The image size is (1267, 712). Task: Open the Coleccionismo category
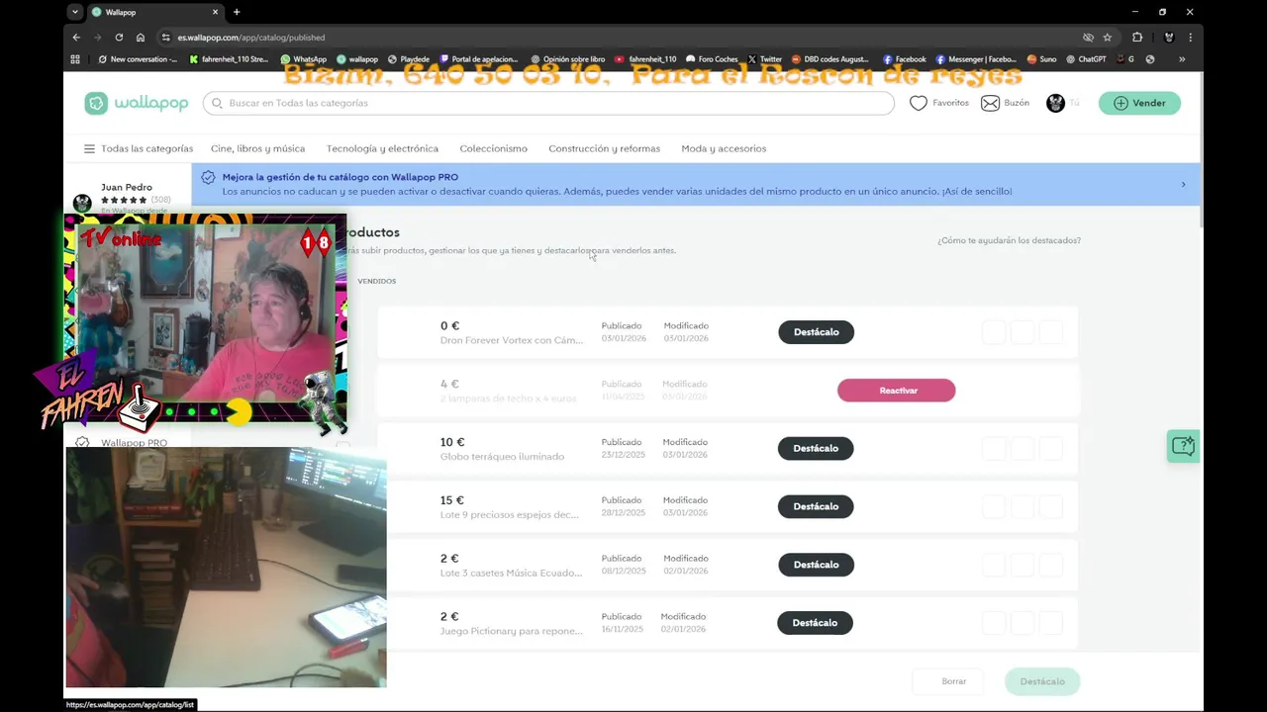coord(493,148)
